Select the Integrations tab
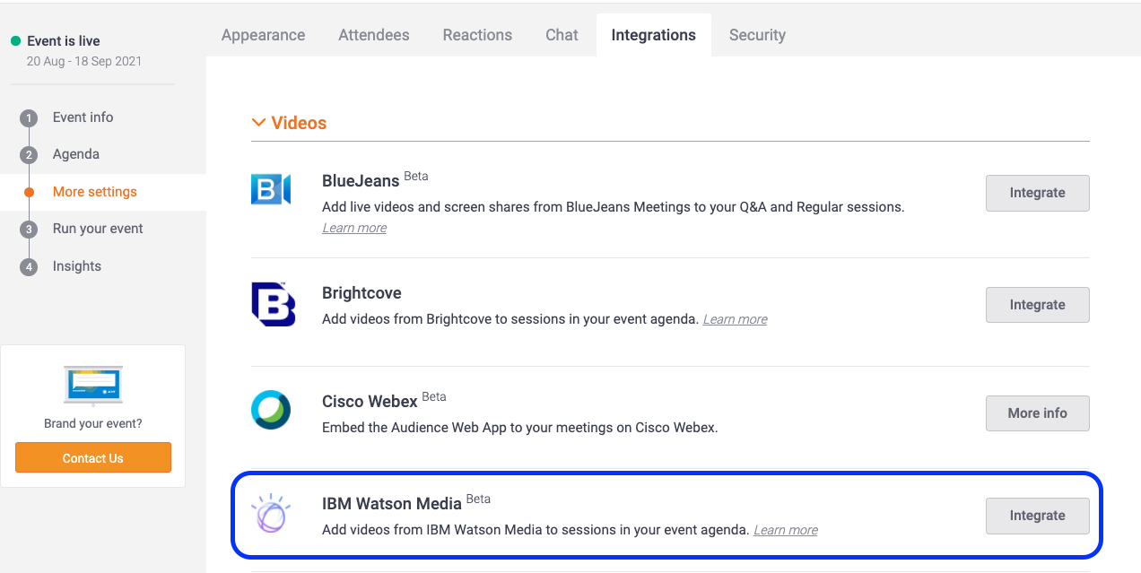 click(x=654, y=35)
